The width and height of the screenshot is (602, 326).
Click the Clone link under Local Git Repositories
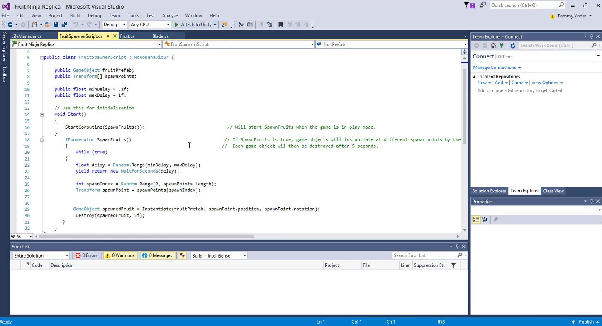(517, 83)
